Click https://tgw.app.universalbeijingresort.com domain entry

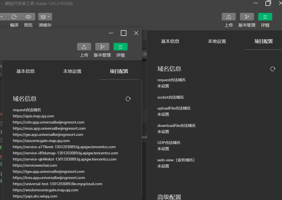48,171
